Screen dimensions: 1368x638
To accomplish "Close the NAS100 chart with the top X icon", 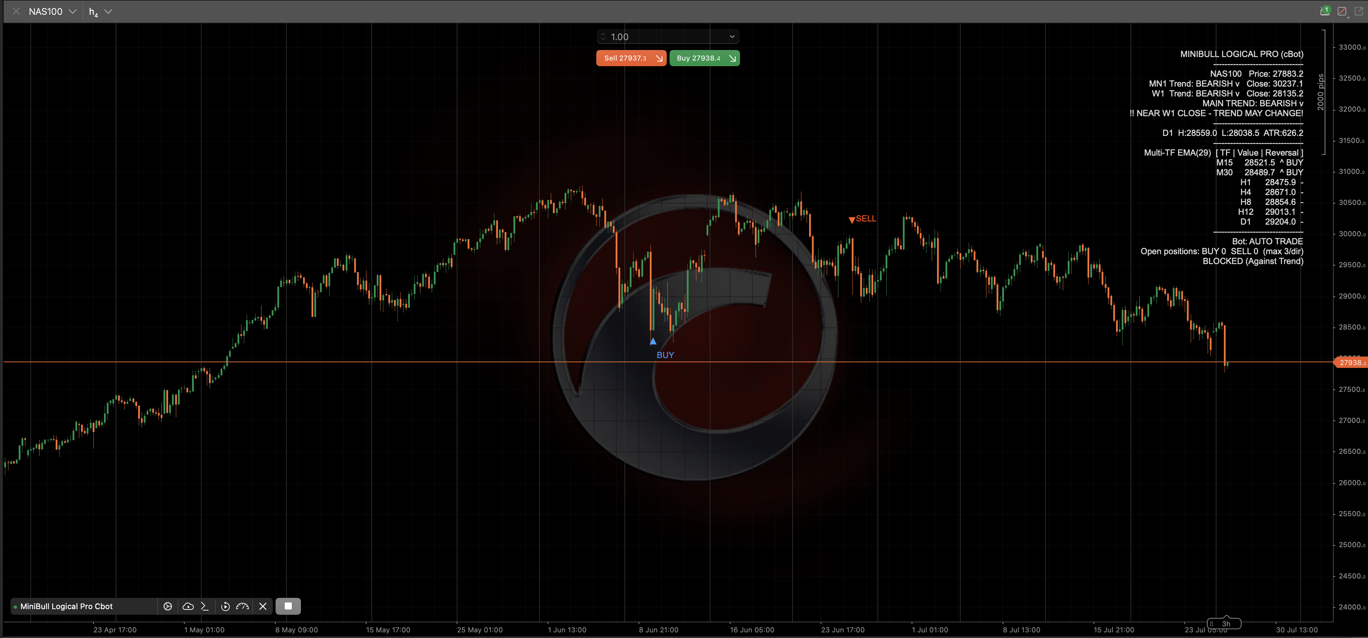I will pyautogui.click(x=16, y=11).
